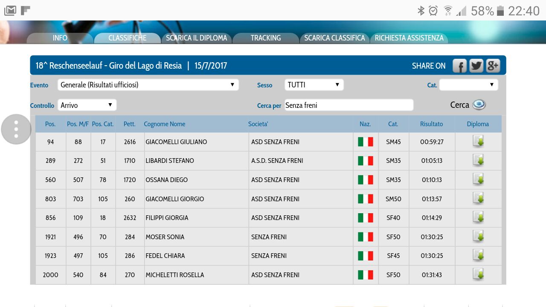The height and width of the screenshot is (307, 546).
Task: Click result time 01:05:13
Action: pyautogui.click(x=432, y=161)
